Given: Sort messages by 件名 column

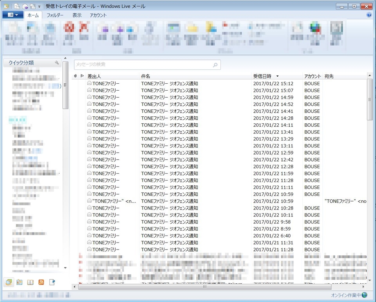Looking at the screenshot, I should pos(145,76).
